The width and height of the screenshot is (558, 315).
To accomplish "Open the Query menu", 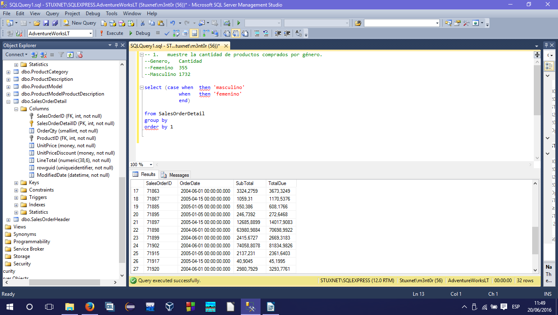I will [x=53, y=13].
